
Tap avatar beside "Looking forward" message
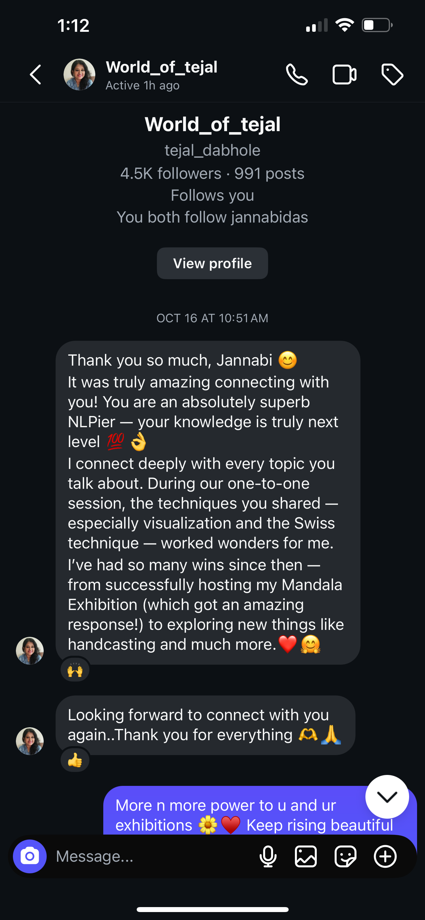pyautogui.click(x=30, y=741)
